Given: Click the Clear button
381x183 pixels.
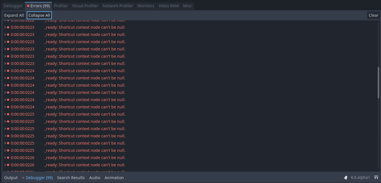Looking at the screenshot, I should click(373, 15).
